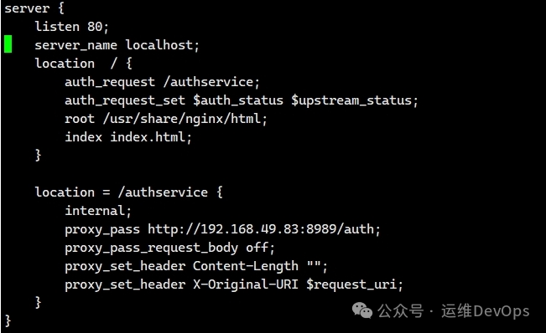Click the 运维DevOps watermark text
Viewport: 546px width, 333px height.
tap(486, 310)
